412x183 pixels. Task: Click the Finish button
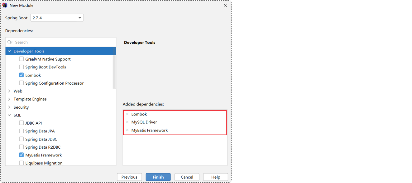(x=158, y=177)
